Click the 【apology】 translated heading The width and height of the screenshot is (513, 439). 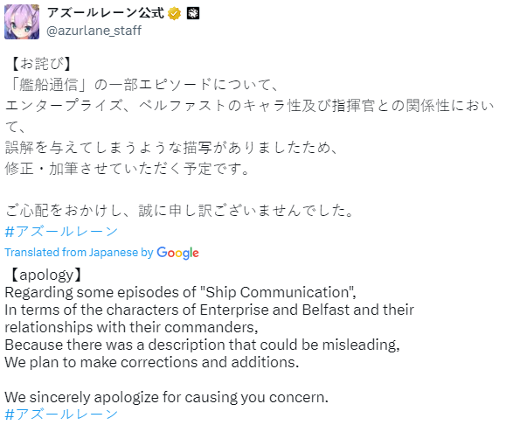45,275
